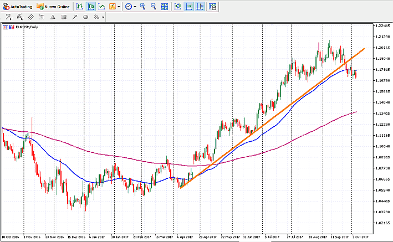This screenshot has width=393, height=242.
Task: Select the text label tool
Action: click(x=42, y=17)
